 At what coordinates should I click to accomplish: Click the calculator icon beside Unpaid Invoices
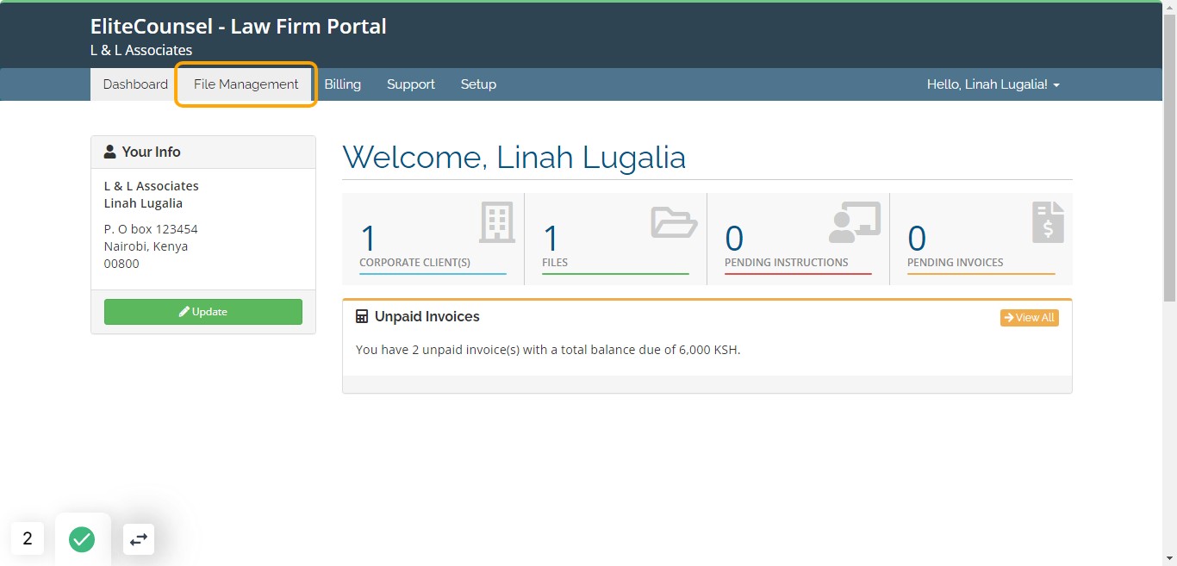pyautogui.click(x=362, y=317)
